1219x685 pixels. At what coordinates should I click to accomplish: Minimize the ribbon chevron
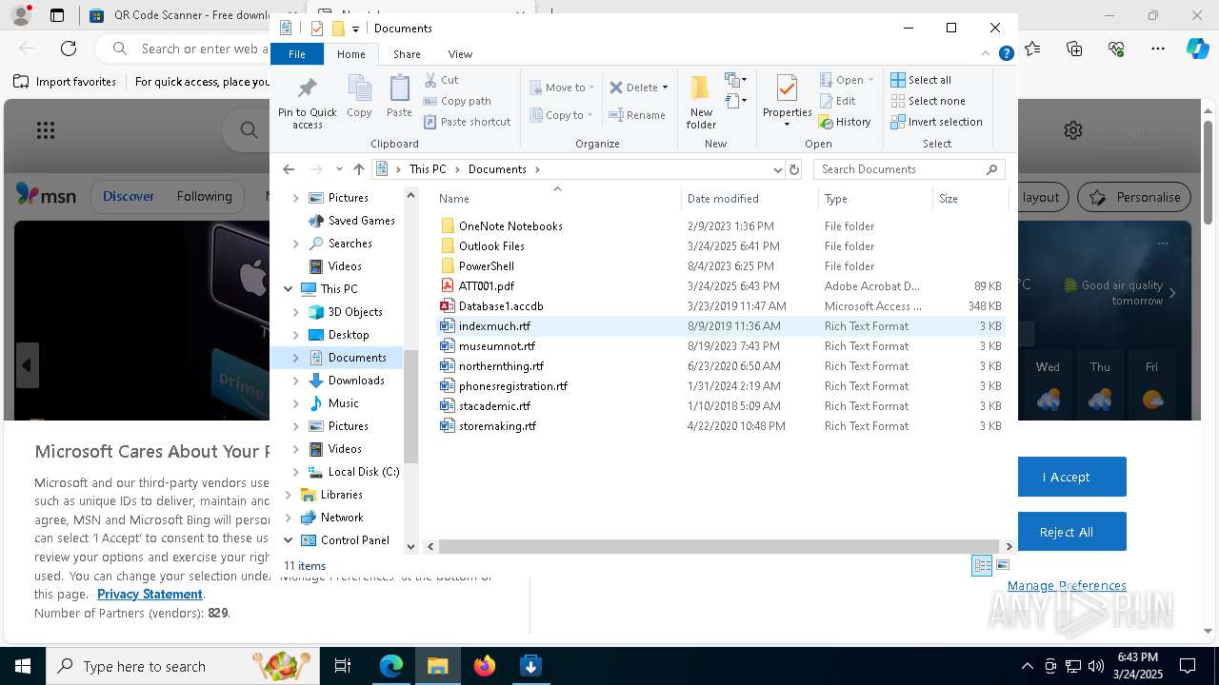pos(986,54)
